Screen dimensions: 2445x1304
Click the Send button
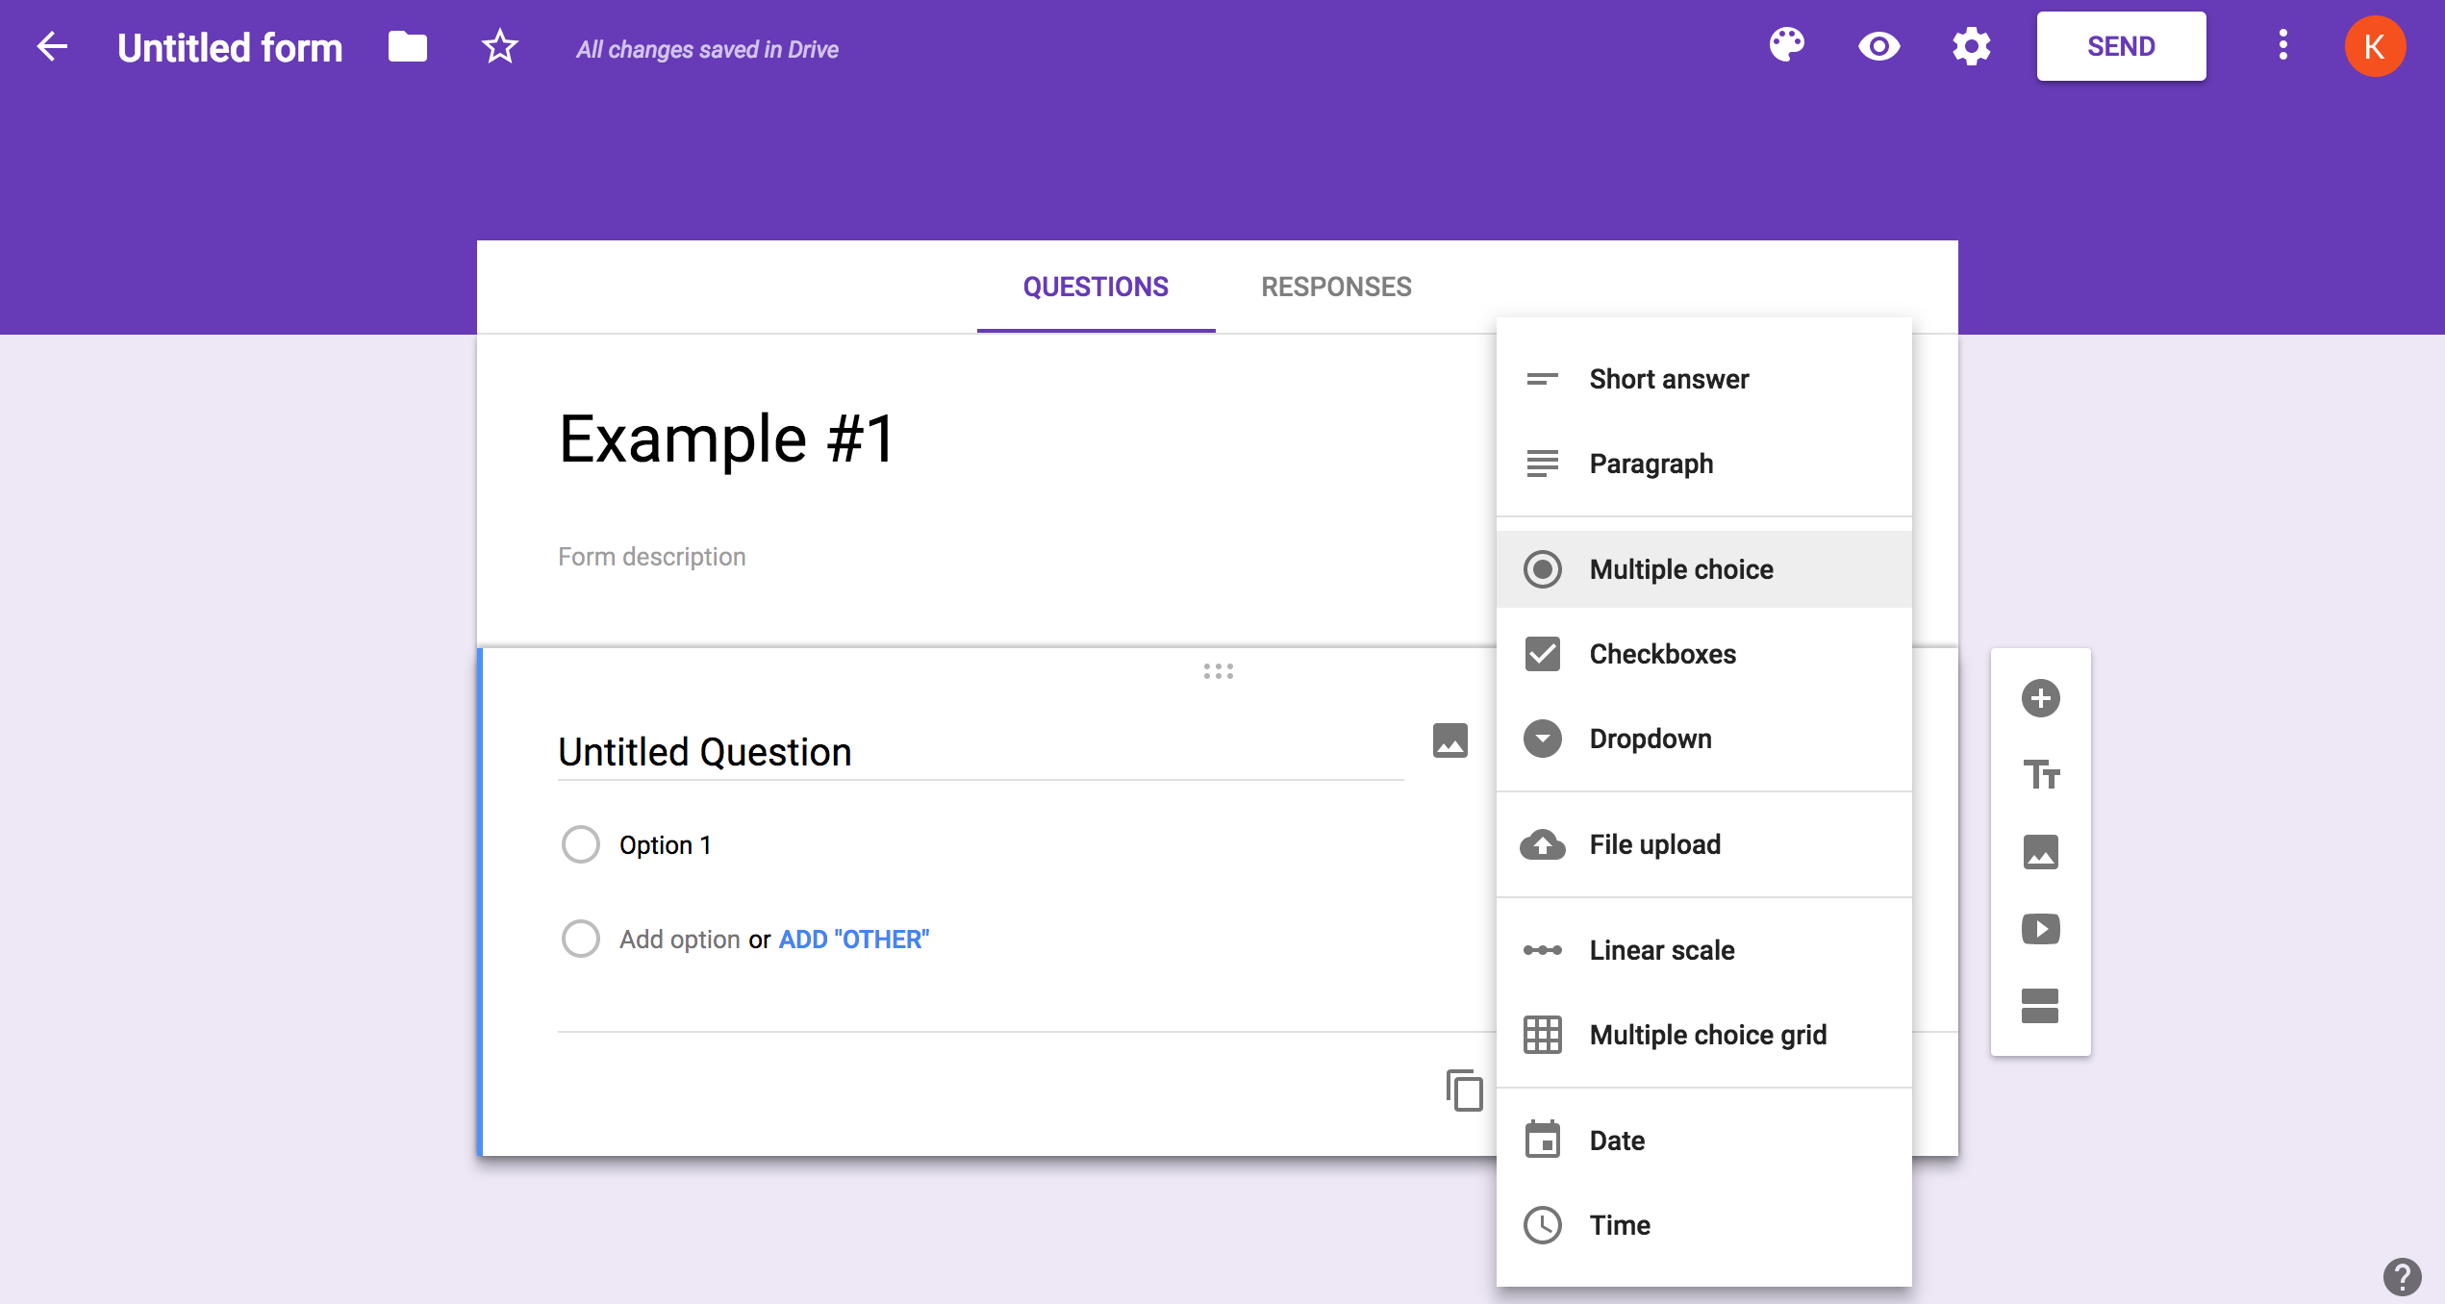pyautogui.click(x=2122, y=46)
